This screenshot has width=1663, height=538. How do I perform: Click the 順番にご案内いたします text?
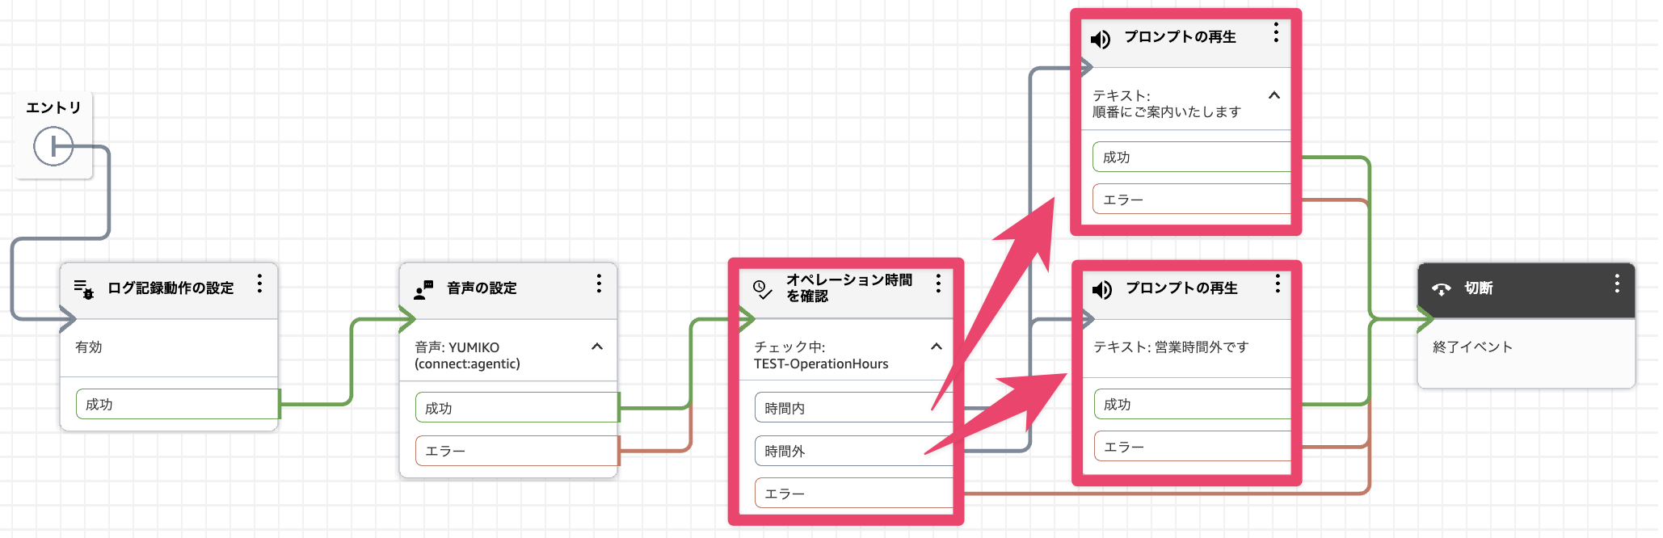1167,112
